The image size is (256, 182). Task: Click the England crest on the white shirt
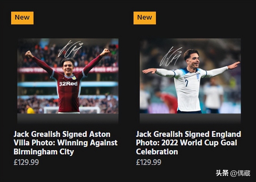(x=198, y=77)
